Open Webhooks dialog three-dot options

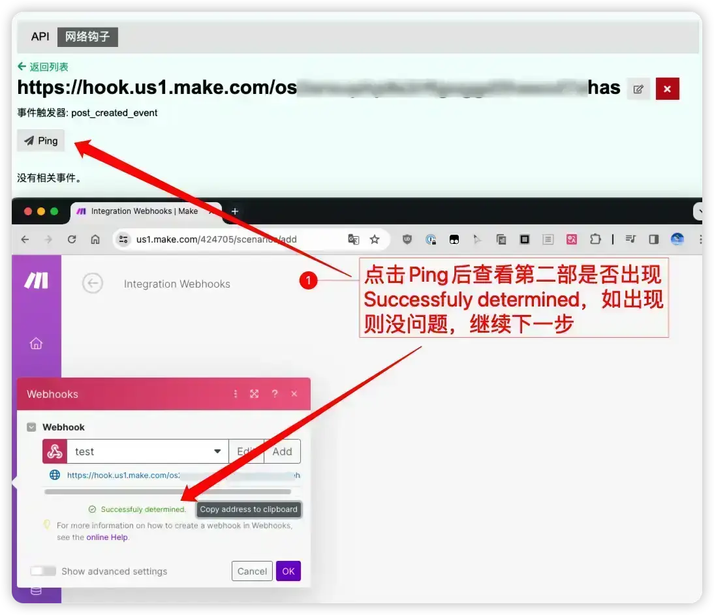coord(236,394)
